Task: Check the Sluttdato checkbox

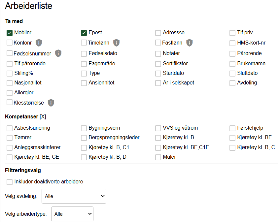Action: [x=232, y=73]
